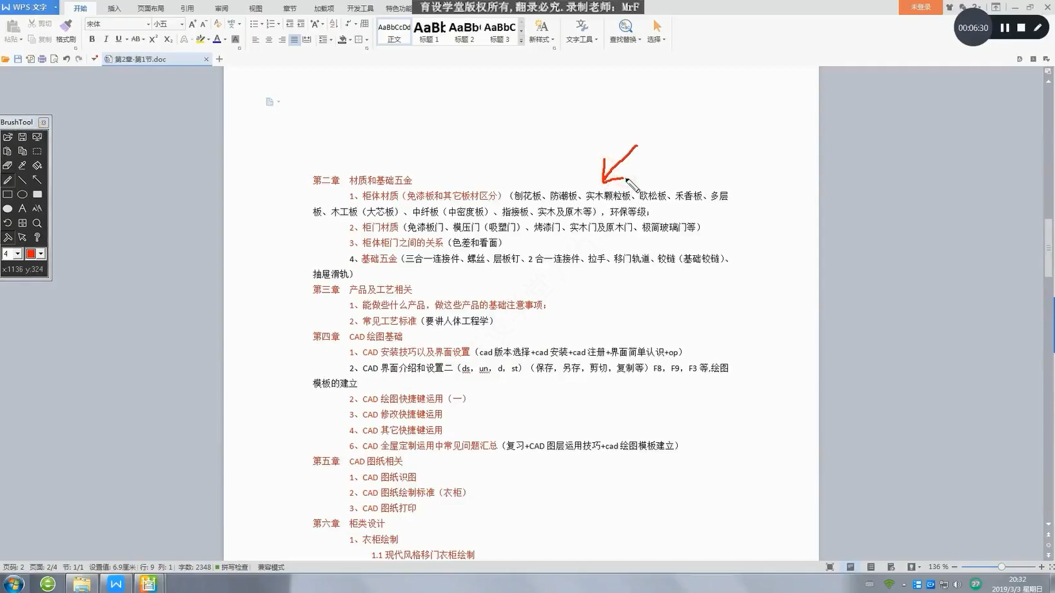Viewport: 1055px width, 593px height.
Task: Click the save icon in quick access bar
Action: pos(18,59)
